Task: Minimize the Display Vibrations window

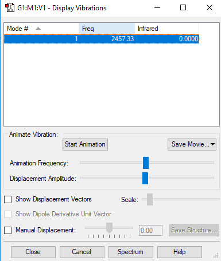Action: tap(157, 8)
